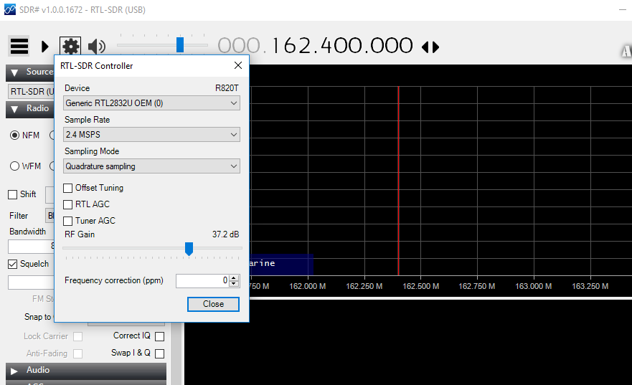
Task: Enable Offset Tuning checkbox
Action: click(x=67, y=188)
